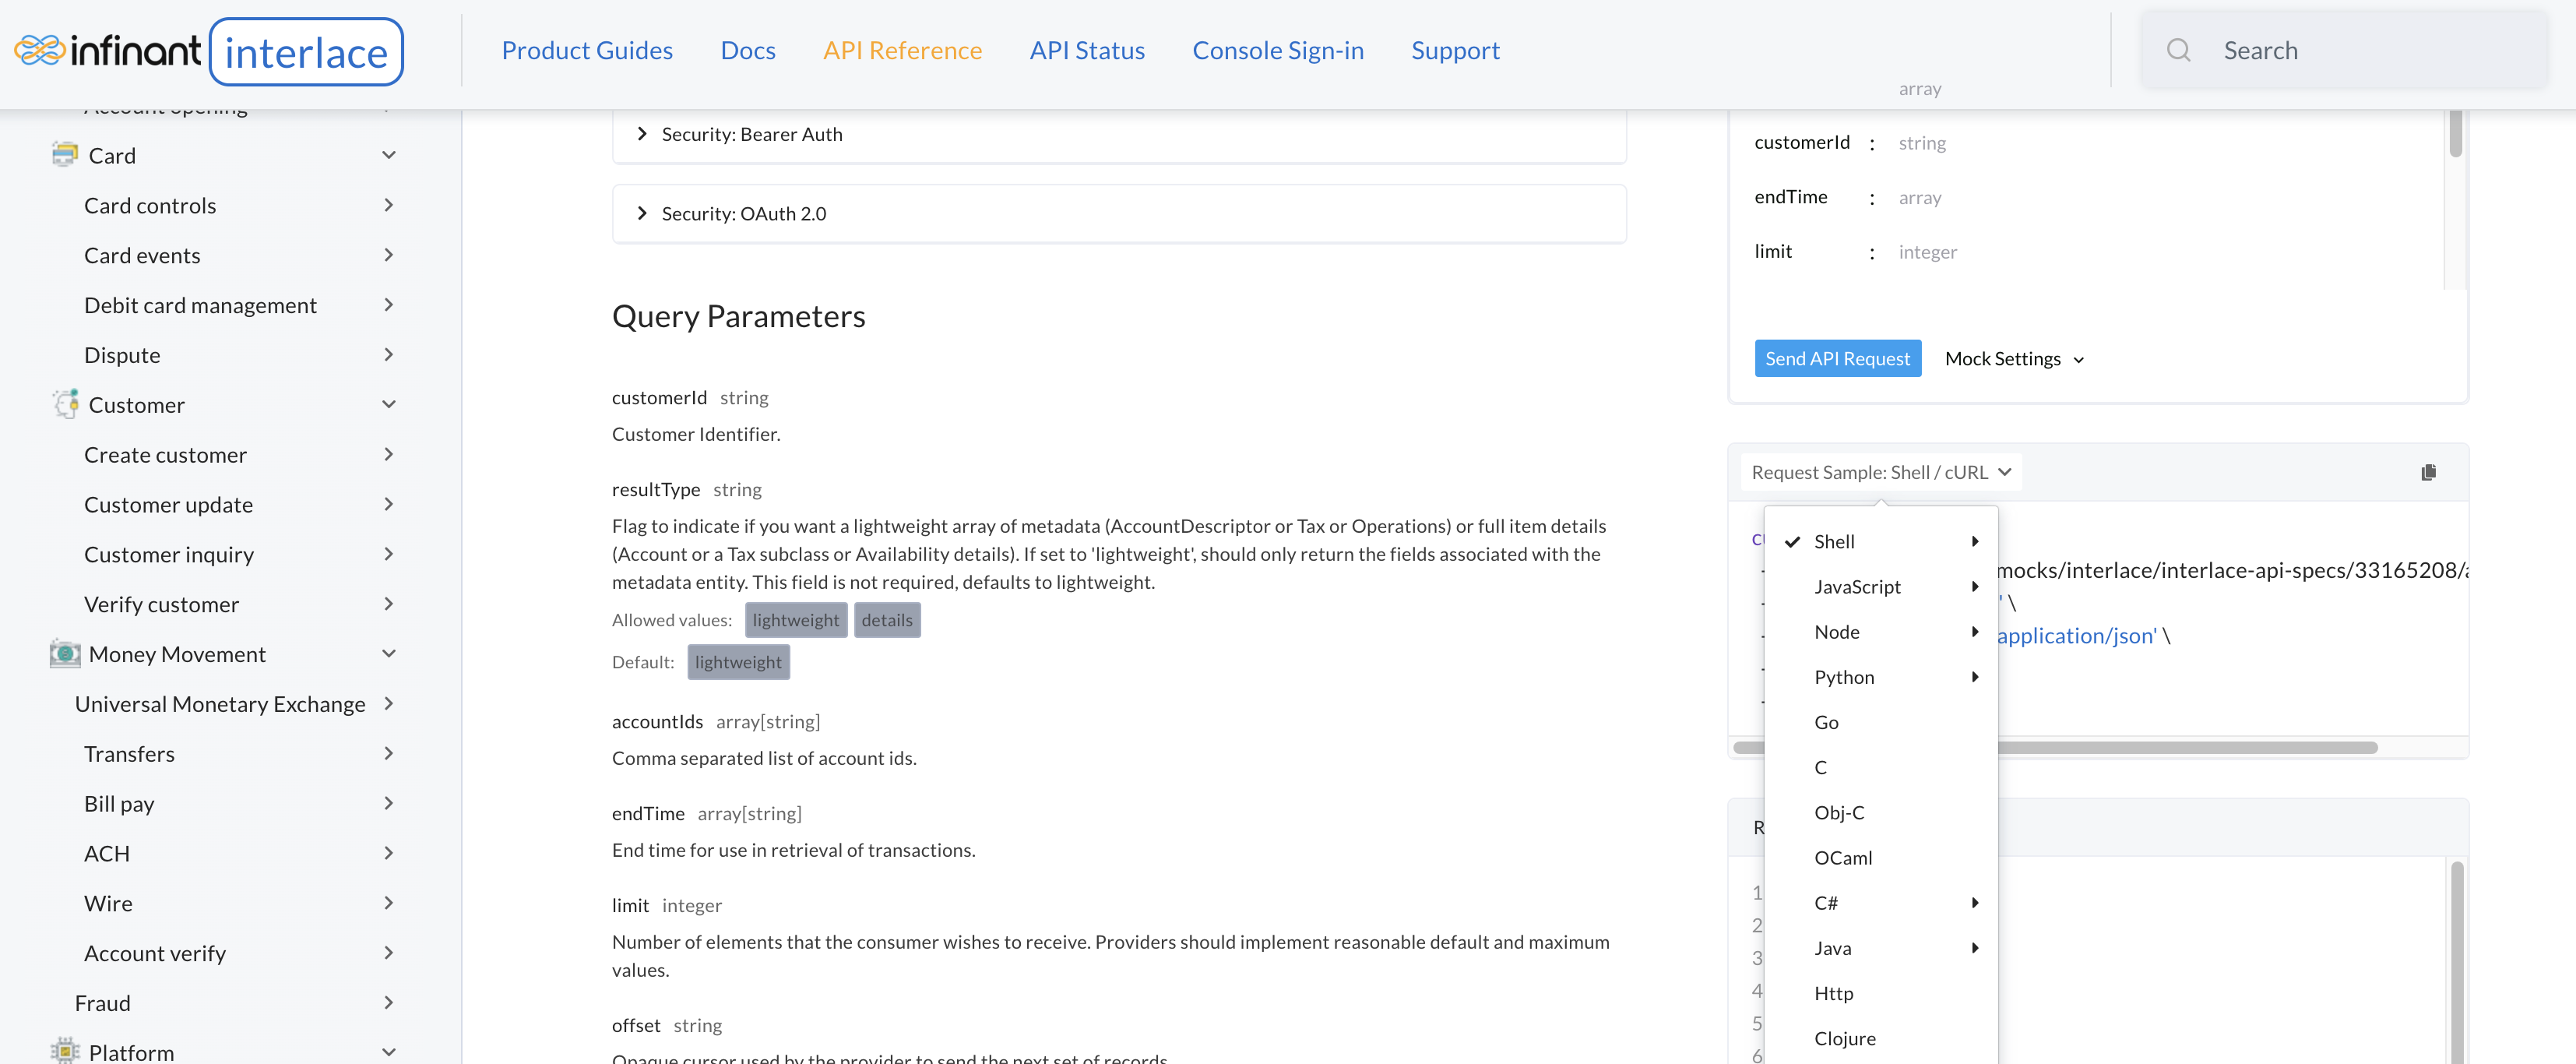The width and height of the screenshot is (2576, 1064).
Task: Open the Support link
Action: click(1455, 50)
